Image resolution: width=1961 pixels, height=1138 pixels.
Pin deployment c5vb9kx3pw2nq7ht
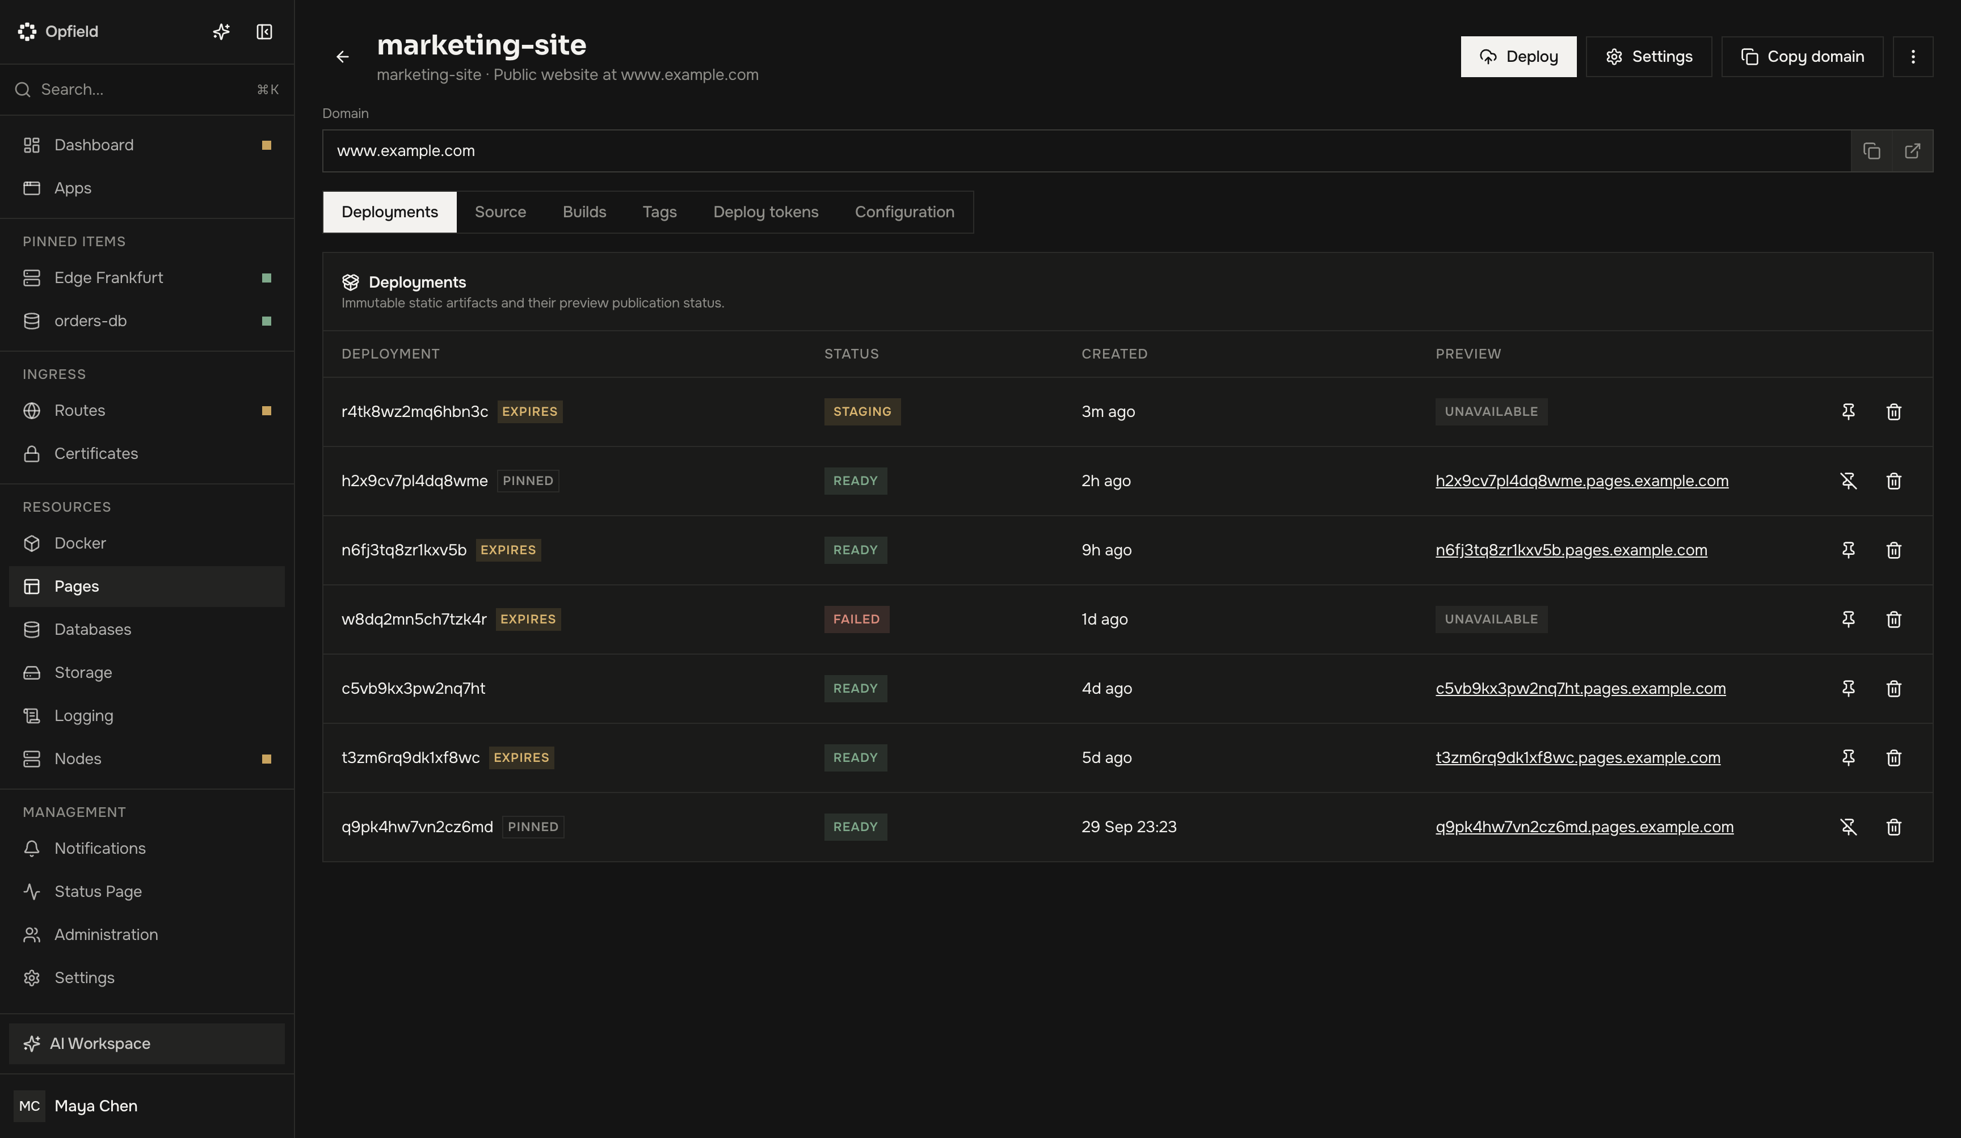coord(1848,688)
